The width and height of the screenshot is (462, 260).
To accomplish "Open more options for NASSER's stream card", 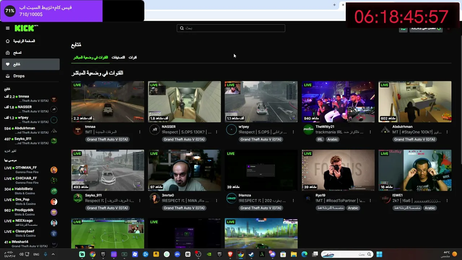I will (217, 132).
